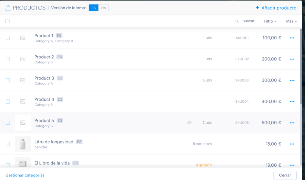Open the three-dot menu for Product 1
Image resolution: width=305 pixels, height=180 pixels.
pos(292,38)
